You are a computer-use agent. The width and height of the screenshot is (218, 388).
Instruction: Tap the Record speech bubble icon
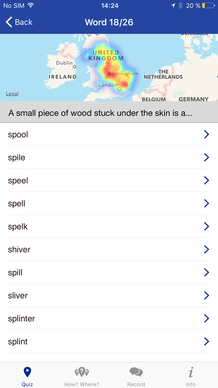click(x=136, y=371)
